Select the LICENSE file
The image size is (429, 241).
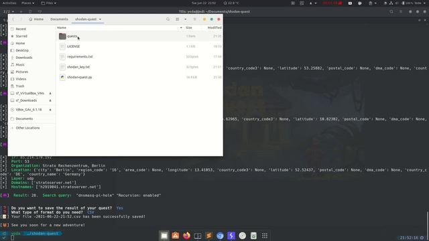(x=139, y=46)
